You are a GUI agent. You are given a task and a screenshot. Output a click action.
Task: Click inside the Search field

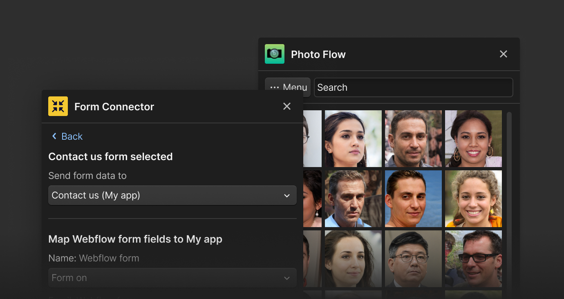(414, 87)
